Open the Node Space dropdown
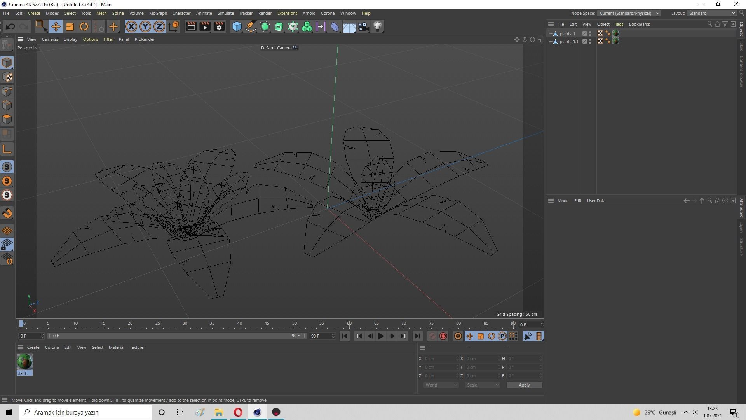The height and width of the screenshot is (420, 746). 629,13
